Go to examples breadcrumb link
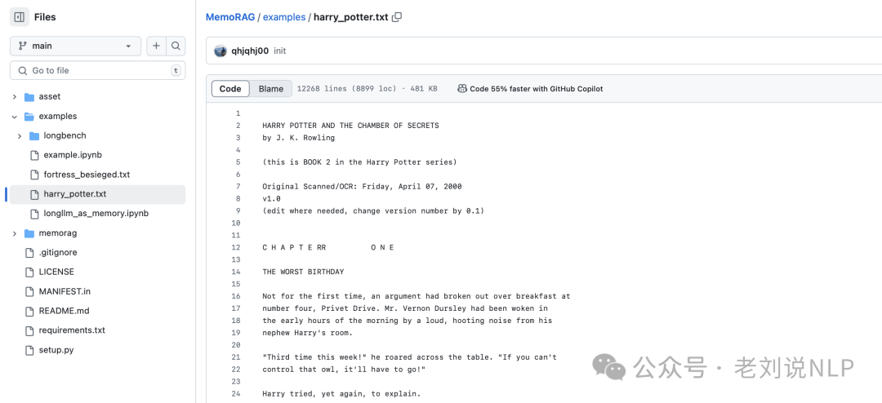 click(x=284, y=17)
